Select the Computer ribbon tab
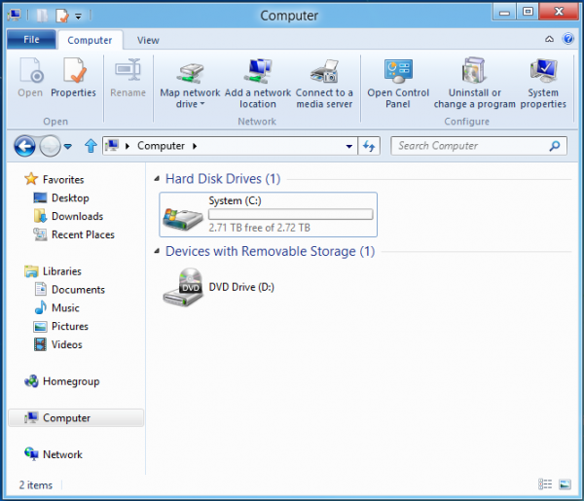This screenshot has height=501, width=584. click(x=90, y=40)
